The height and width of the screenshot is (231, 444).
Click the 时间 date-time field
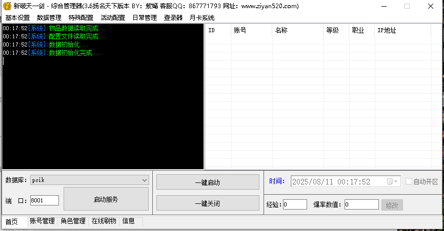click(x=346, y=181)
